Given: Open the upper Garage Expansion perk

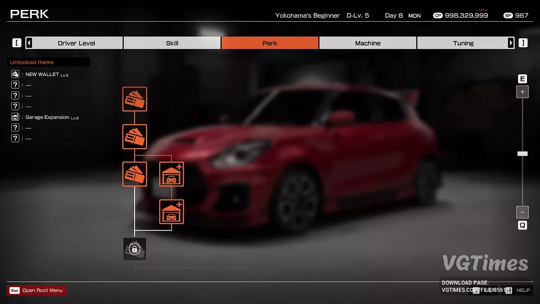Looking at the screenshot, I should pos(171,174).
